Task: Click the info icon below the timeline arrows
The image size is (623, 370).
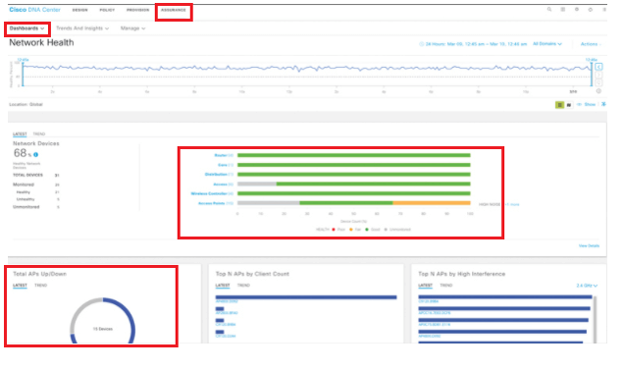Action: [598, 91]
